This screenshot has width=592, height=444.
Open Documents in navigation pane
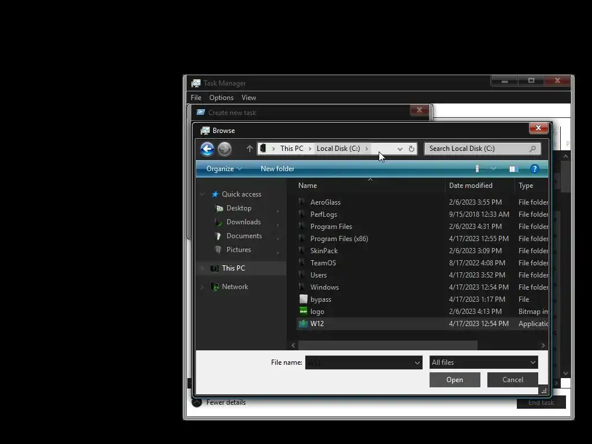click(245, 236)
